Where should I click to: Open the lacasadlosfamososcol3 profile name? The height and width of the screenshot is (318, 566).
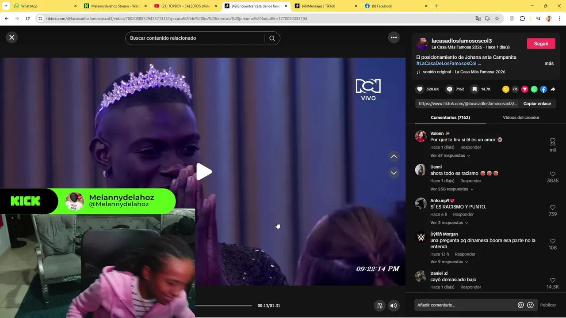(x=462, y=41)
